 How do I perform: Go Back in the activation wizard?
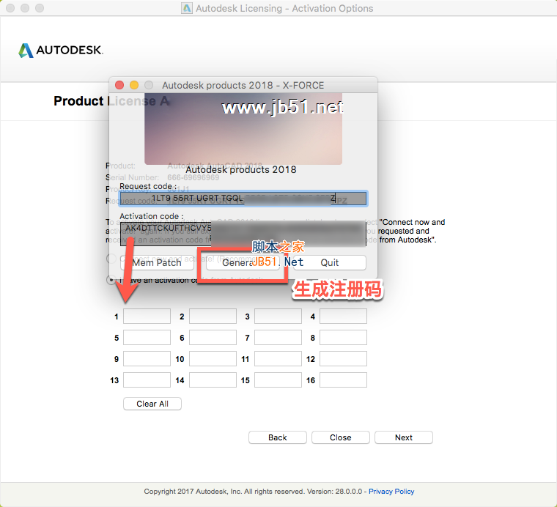coord(278,437)
